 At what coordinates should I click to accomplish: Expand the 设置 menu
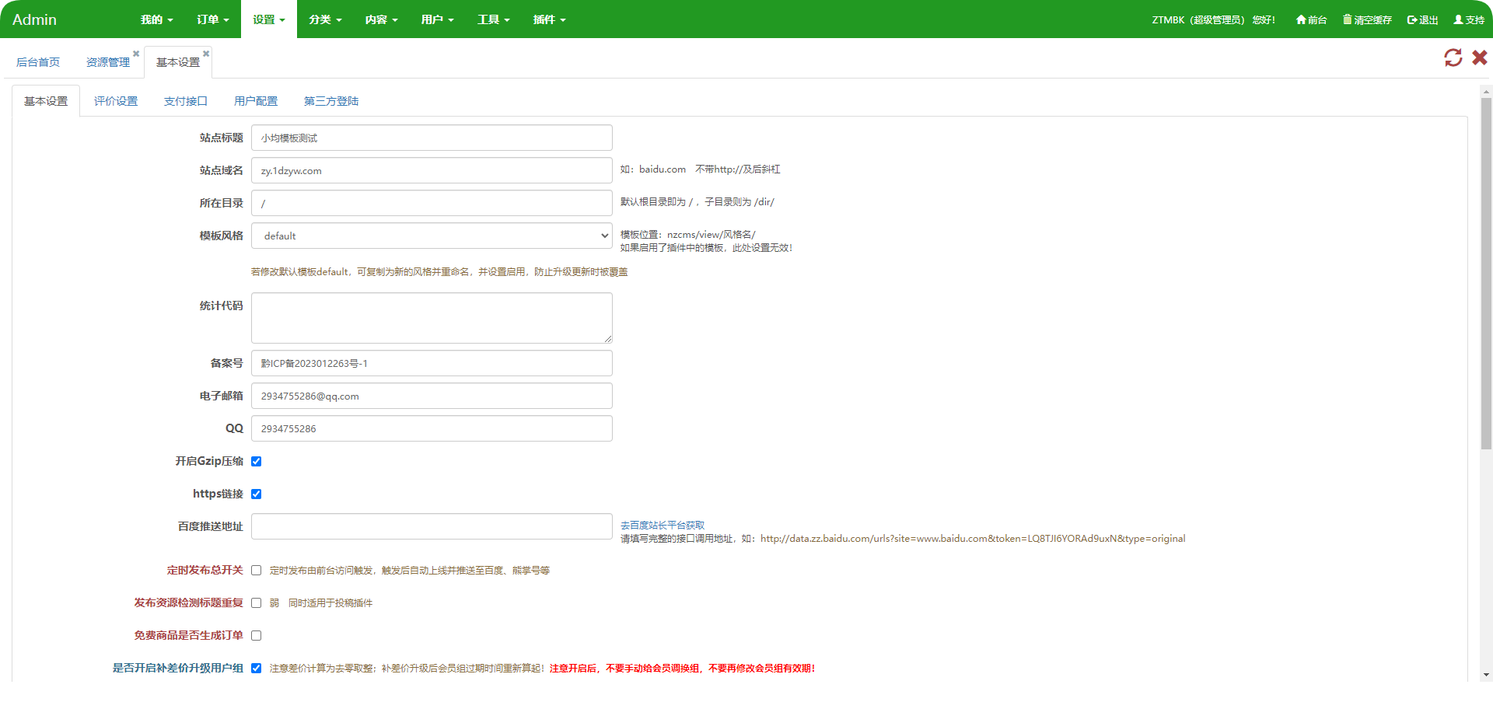269,19
